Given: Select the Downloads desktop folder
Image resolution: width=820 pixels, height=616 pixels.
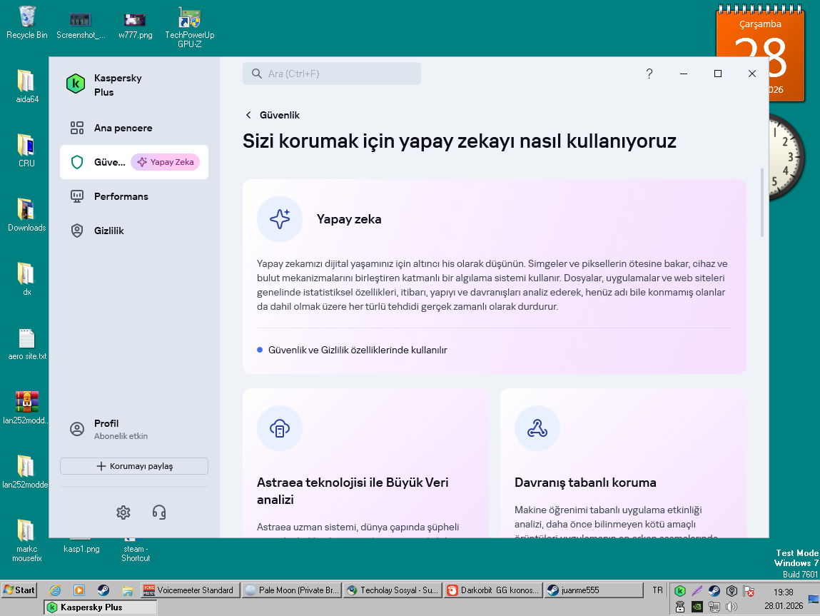Looking at the screenshot, I should [26, 215].
